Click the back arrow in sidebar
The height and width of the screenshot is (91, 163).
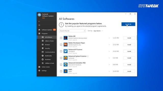39,21
